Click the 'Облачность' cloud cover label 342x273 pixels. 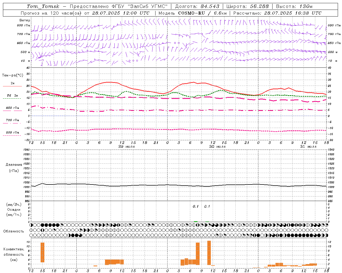coord(14,231)
